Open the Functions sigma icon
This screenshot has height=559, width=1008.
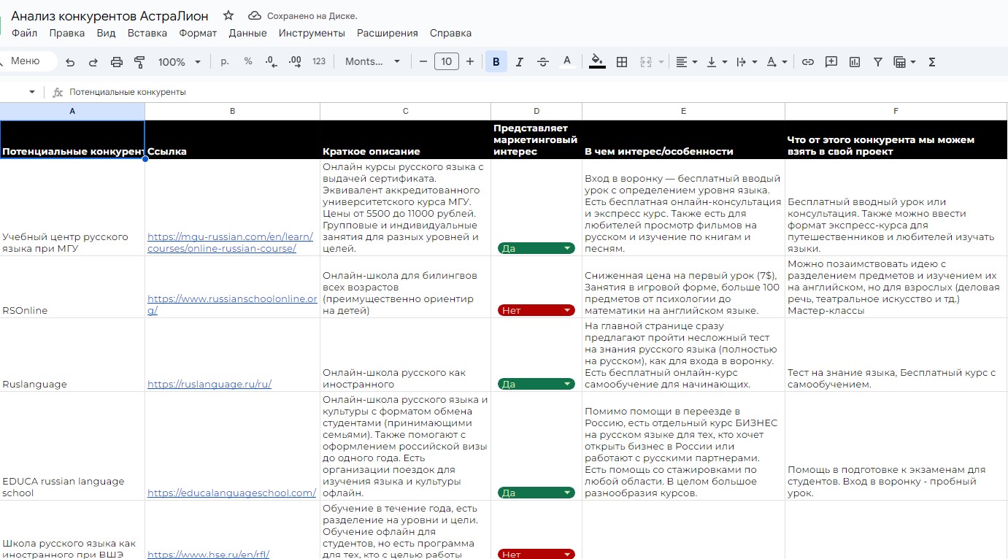932,62
